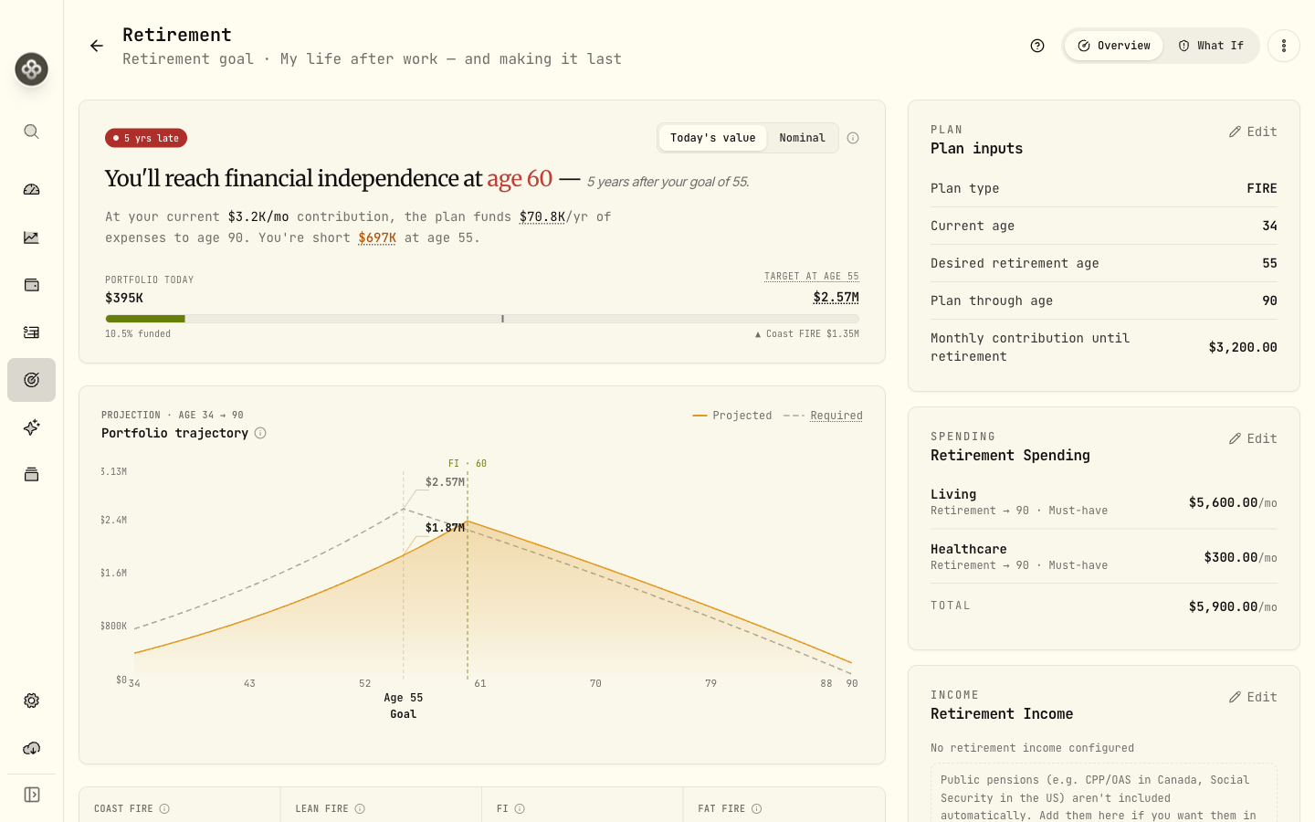Select Today's value display mode
The image size is (1315, 822).
[713, 138]
